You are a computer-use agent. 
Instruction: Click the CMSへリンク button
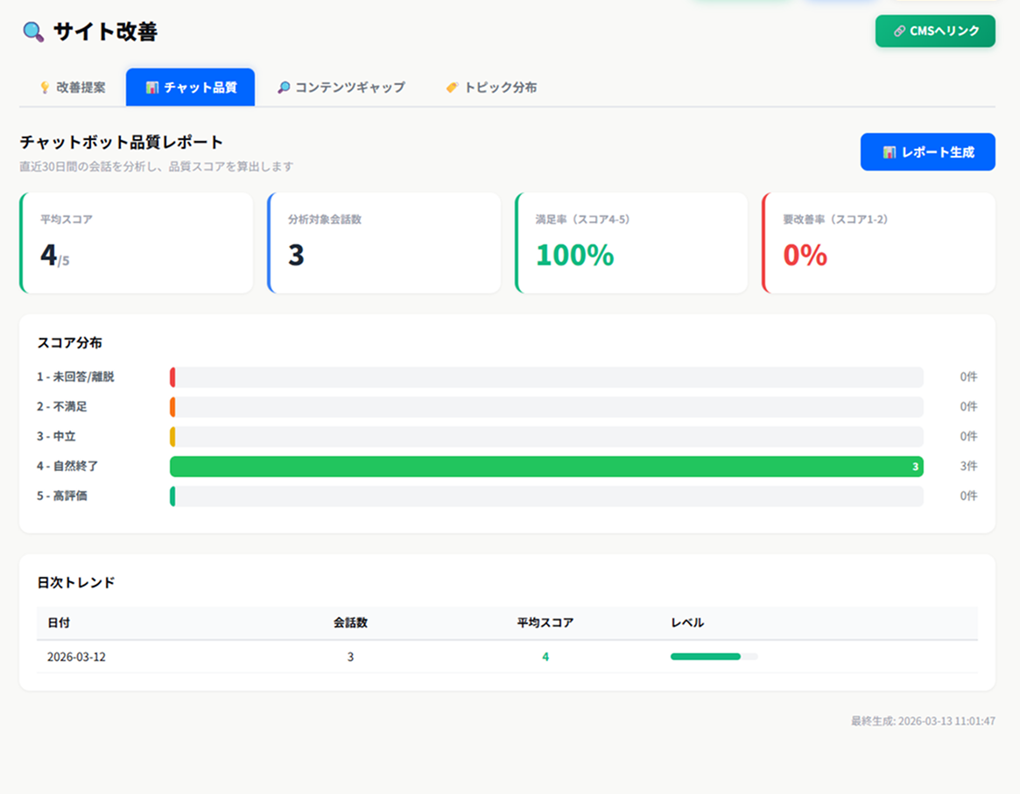click(935, 32)
